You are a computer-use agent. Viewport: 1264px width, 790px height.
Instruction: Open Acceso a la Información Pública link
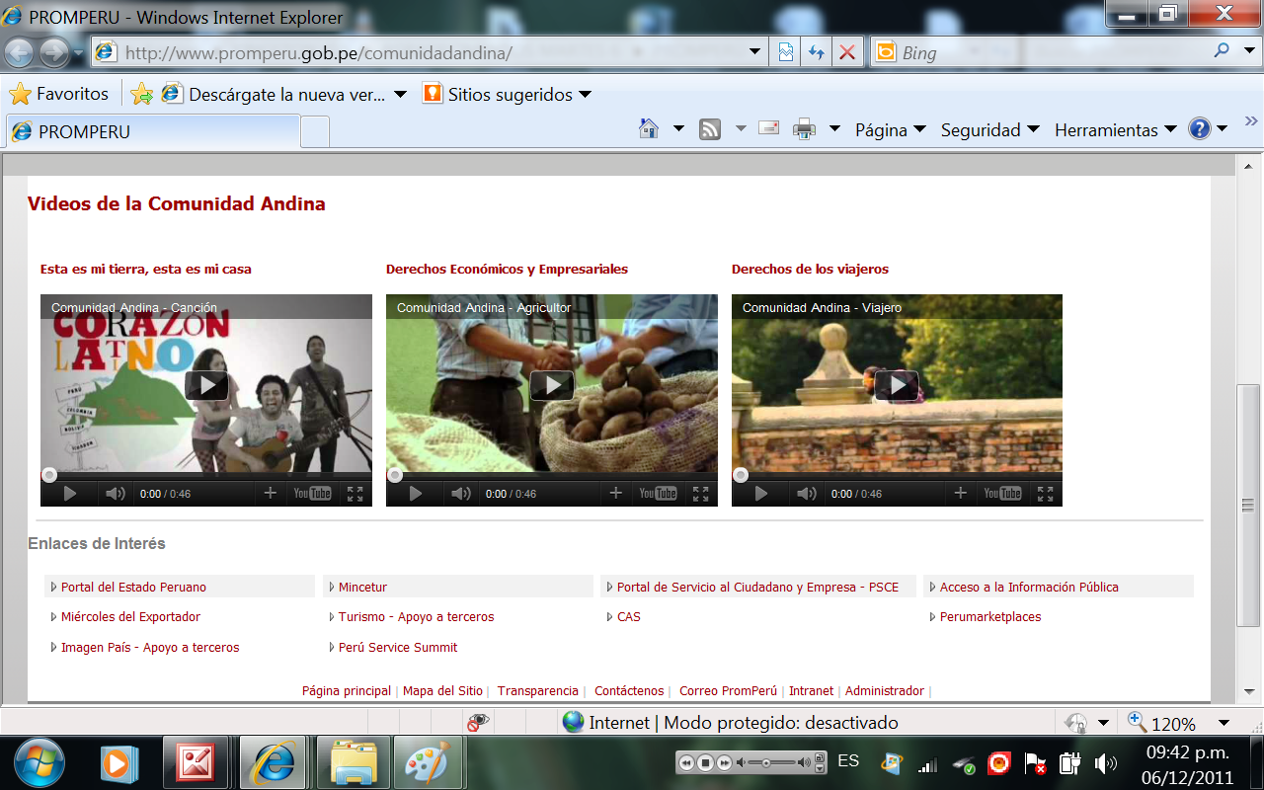(1029, 587)
